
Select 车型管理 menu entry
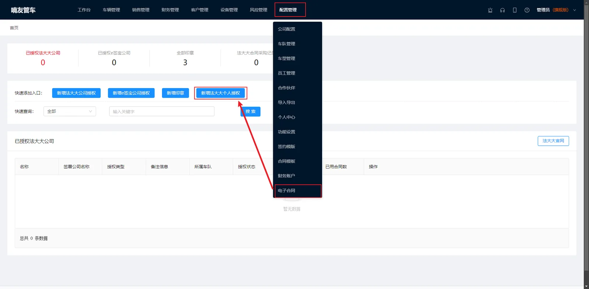tap(297, 58)
